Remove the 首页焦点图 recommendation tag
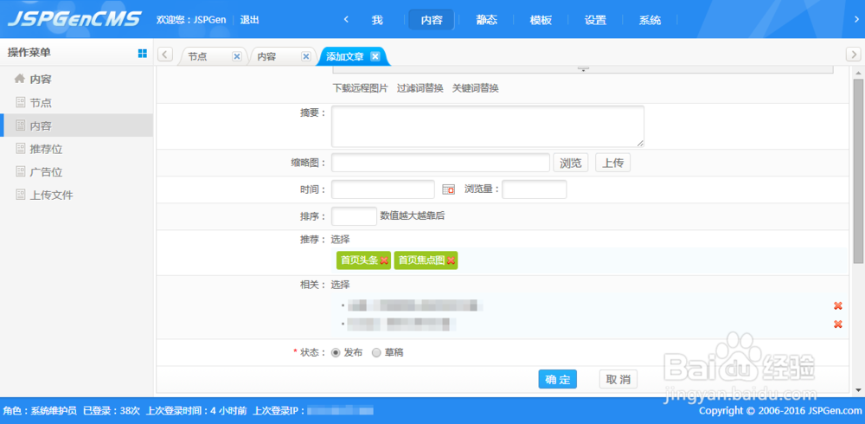Viewport: 865px width, 424px height. (x=452, y=260)
